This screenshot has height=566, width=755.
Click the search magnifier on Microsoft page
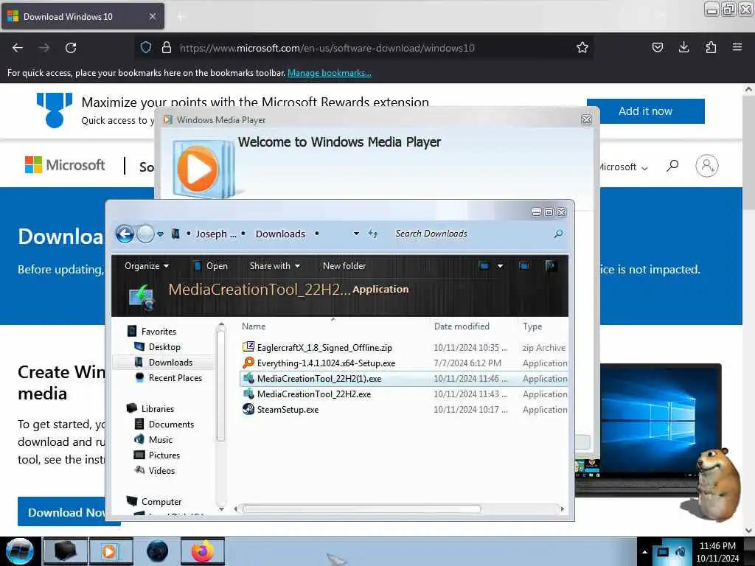click(672, 166)
